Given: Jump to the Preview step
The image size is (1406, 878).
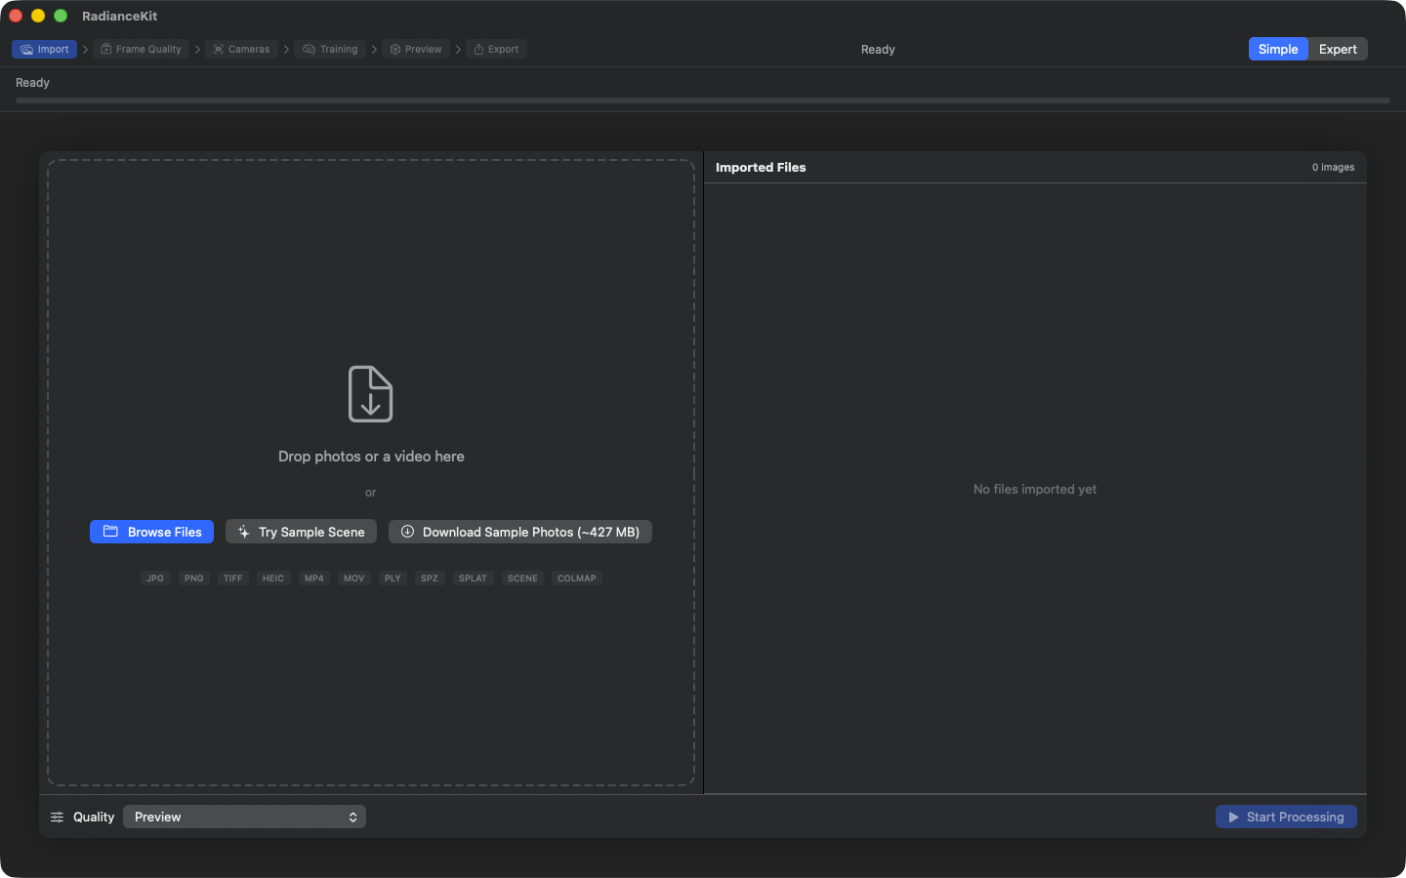Looking at the screenshot, I should [416, 49].
